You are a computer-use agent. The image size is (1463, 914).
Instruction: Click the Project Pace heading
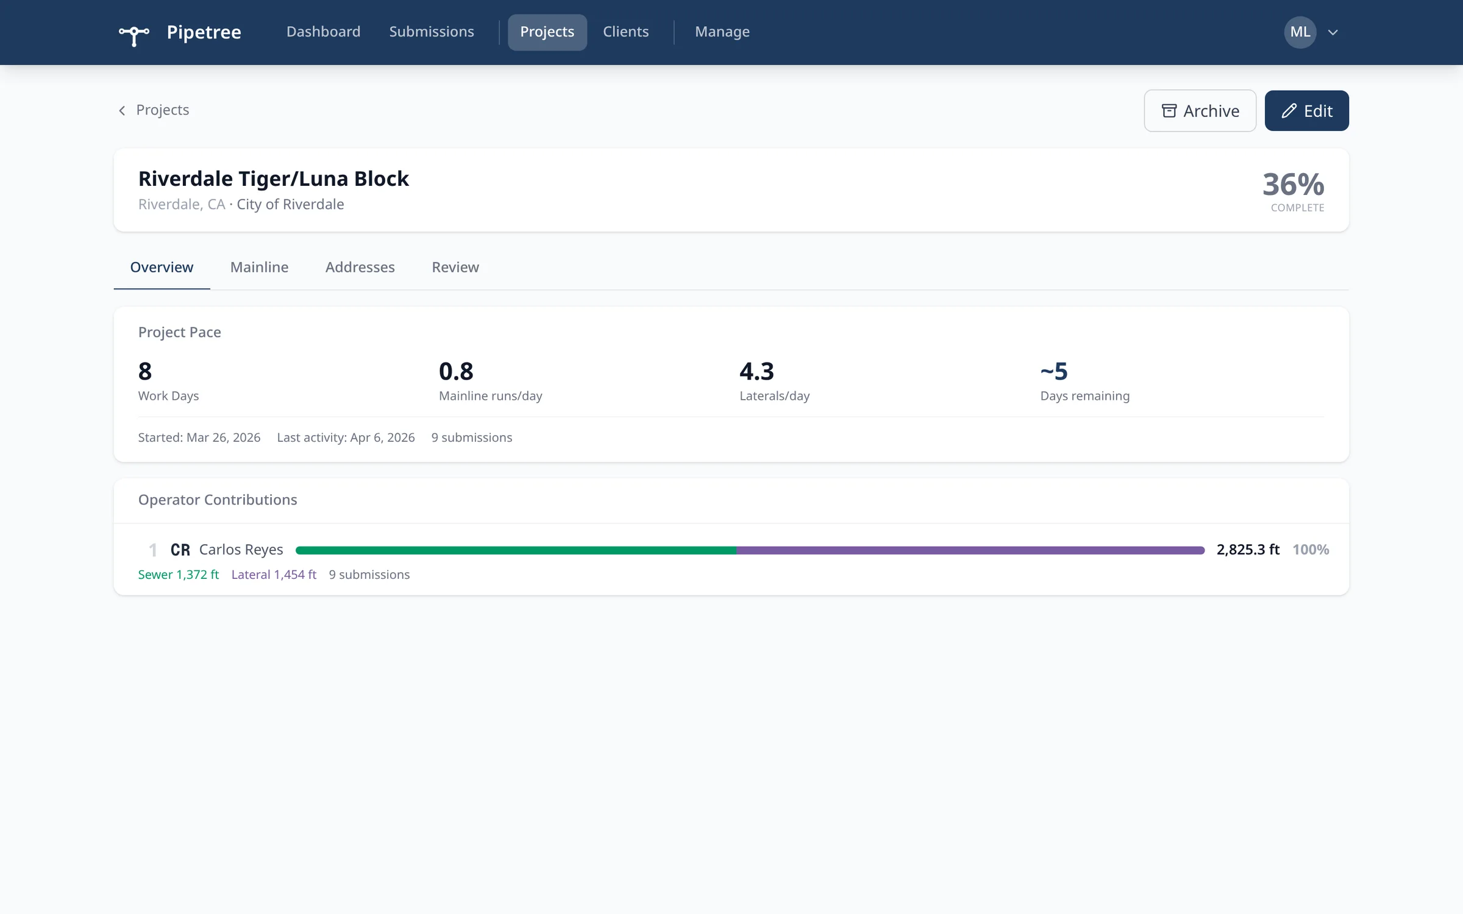[x=179, y=332]
